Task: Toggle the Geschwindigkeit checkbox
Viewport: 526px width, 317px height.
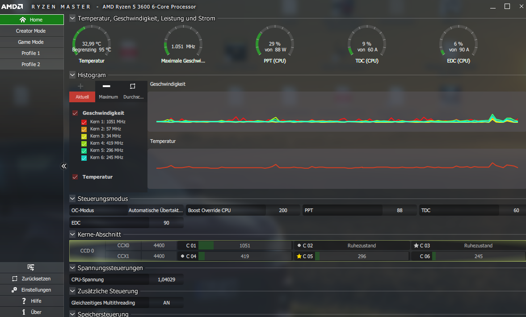Action: pyautogui.click(x=75, y=113)
